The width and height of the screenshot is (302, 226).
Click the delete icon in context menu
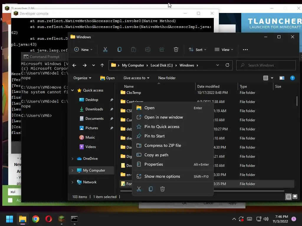(x=163, y=189)
